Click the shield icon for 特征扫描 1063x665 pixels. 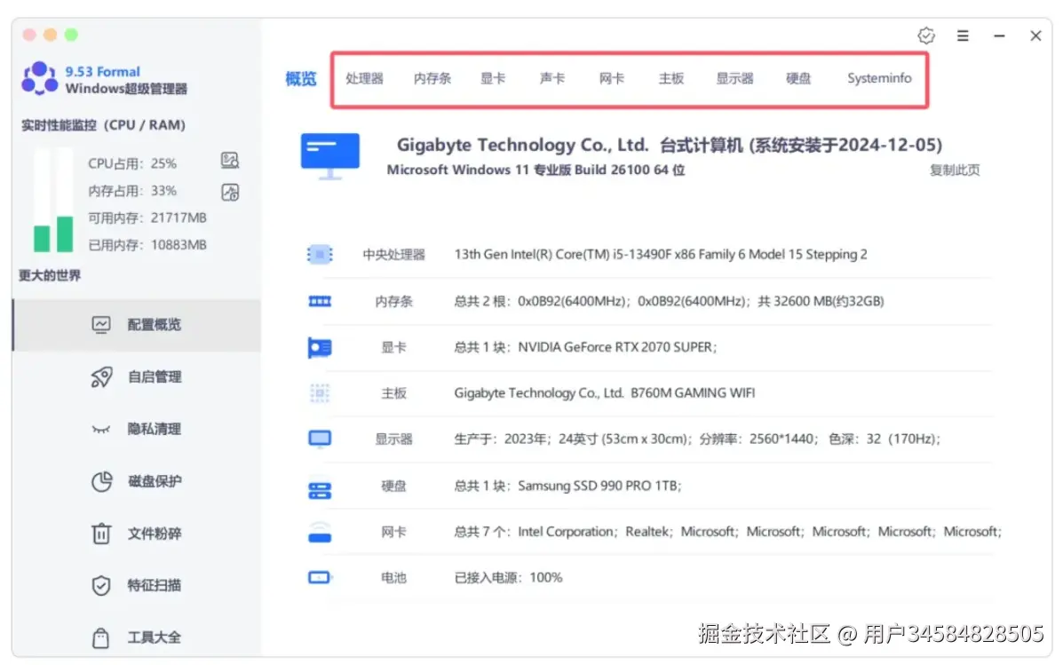point(101,585)
